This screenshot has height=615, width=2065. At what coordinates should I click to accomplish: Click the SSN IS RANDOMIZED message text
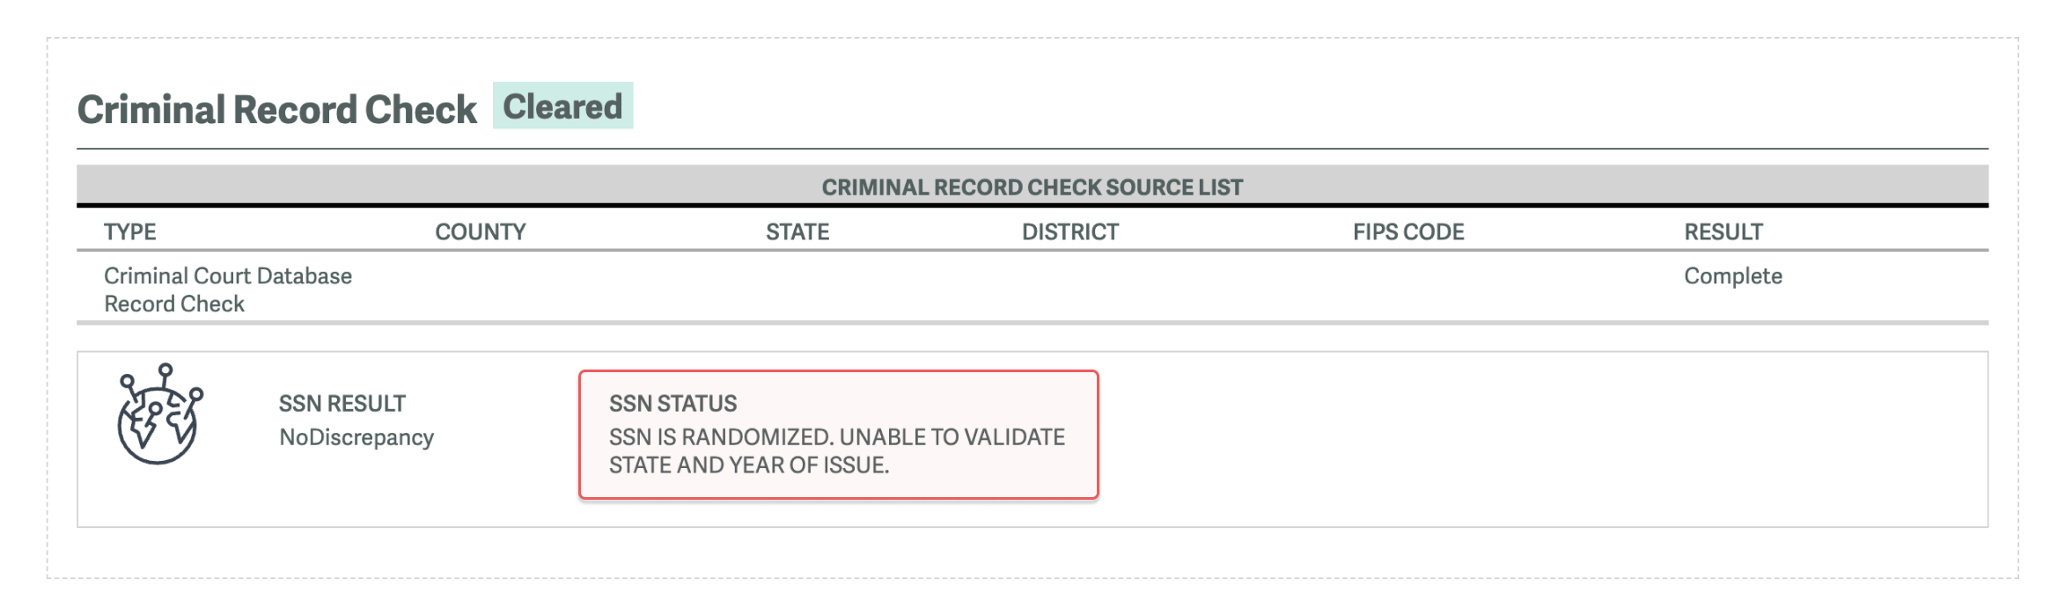[x=836, y=437]
